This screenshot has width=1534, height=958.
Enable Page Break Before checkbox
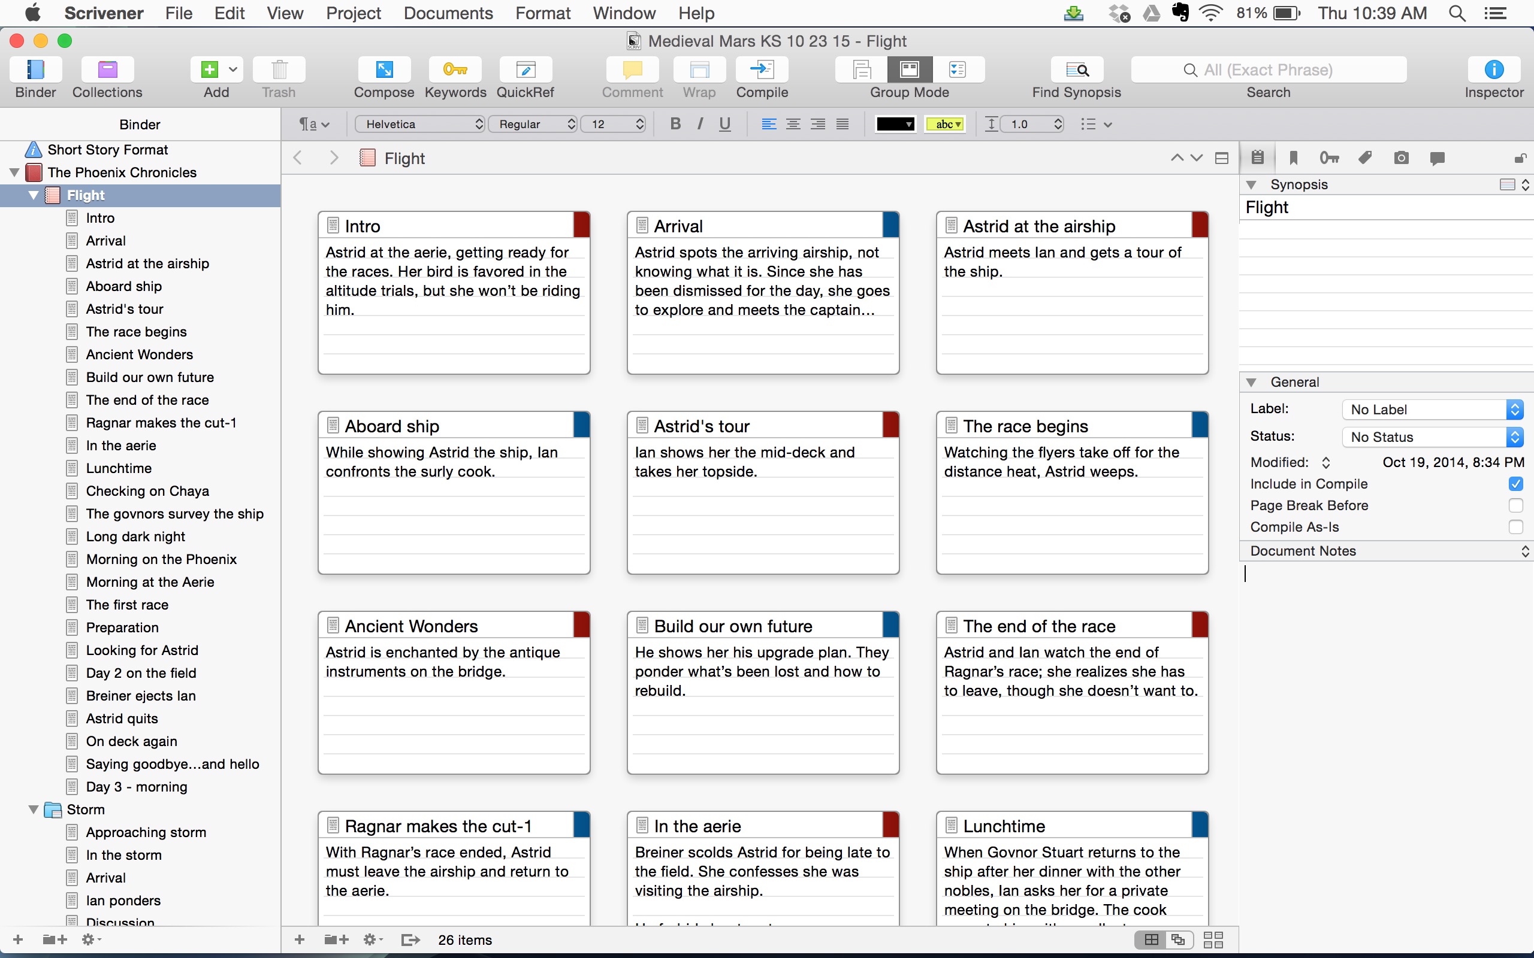coord(1515,505)
